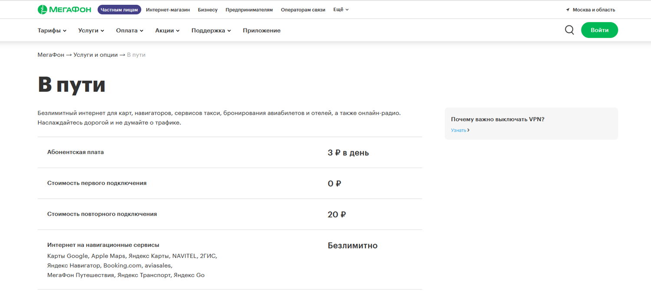
Task: Click the Почему важно выключать VPN? card title
Action: 497,119
